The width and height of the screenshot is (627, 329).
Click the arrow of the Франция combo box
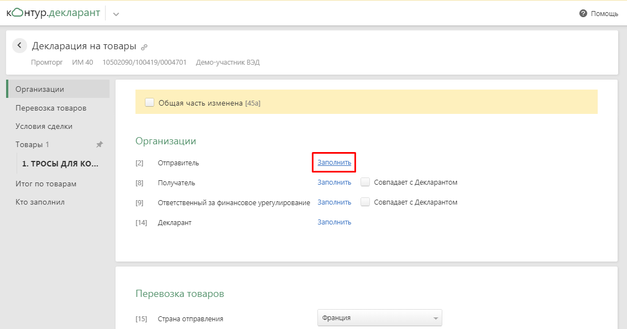pos(436,318)
